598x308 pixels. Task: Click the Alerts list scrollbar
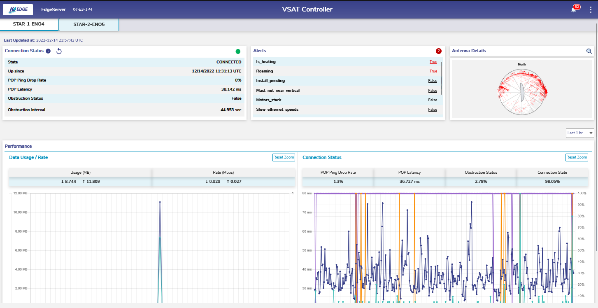(x=442, y=78)
